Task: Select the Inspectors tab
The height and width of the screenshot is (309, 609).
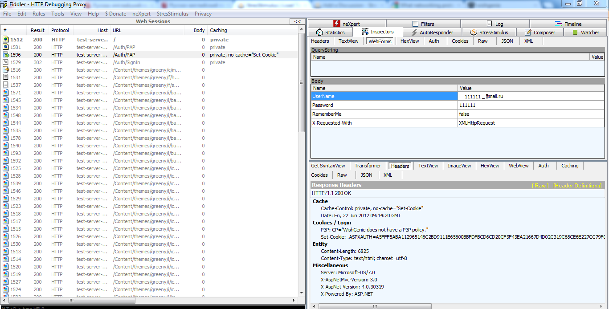Action: click(378, 32)
